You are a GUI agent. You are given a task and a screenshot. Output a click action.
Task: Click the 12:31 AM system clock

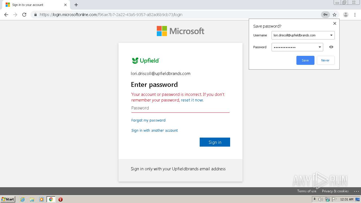point(347,199)
